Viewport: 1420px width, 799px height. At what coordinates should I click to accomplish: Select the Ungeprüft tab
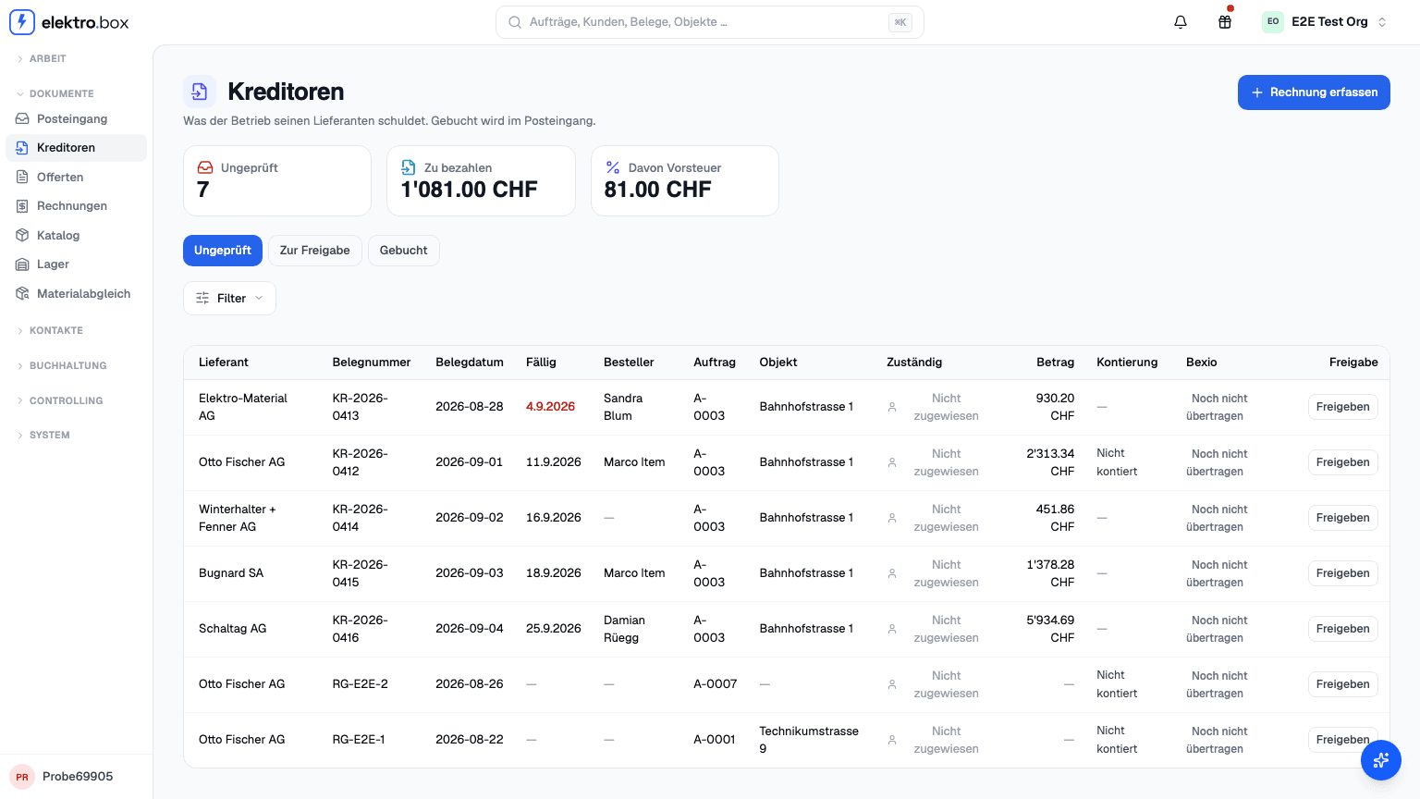point(223,251)
